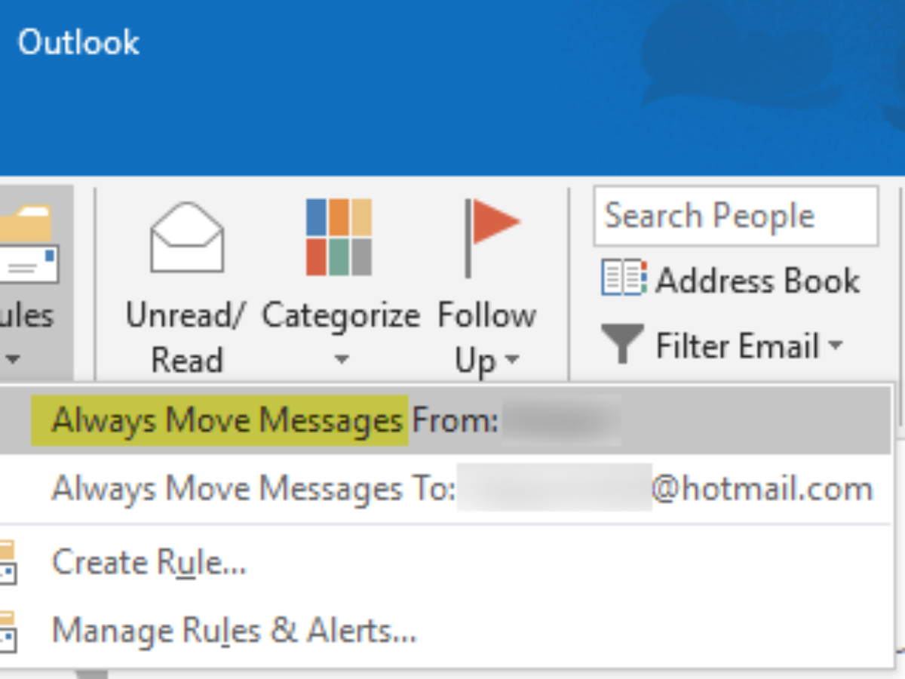Expand the Filter Email dropdown arrow
Viewport: 905px width, 679px height.
point(835,346)
